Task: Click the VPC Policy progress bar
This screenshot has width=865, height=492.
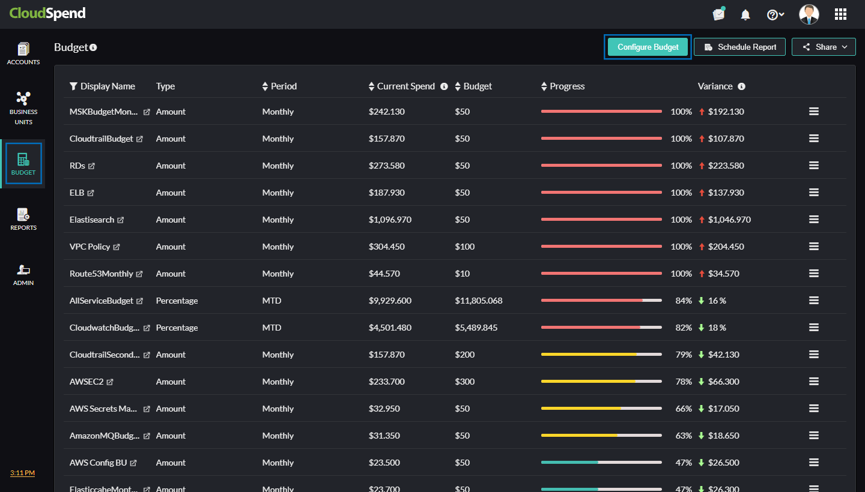Action: pyautogui.click(x=601, y=246)
